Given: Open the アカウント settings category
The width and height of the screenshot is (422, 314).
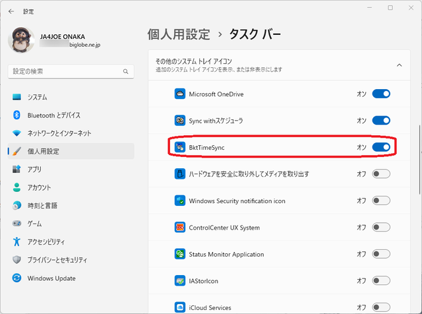Looking at the screenshot, I should pos(71,187).
